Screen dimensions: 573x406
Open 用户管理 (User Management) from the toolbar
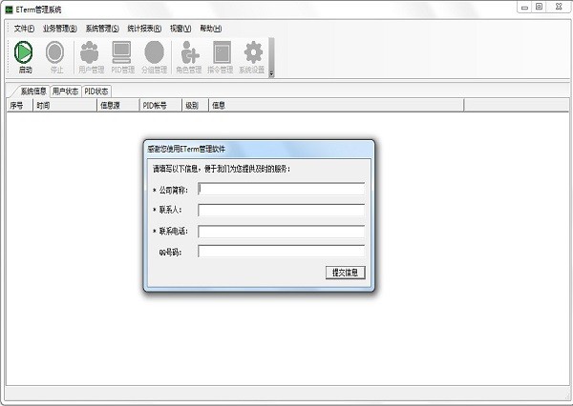(89, 56)
